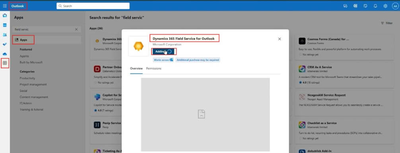
Task: Click the Checklist as a Service app icon
Action: tap(302, 125)
